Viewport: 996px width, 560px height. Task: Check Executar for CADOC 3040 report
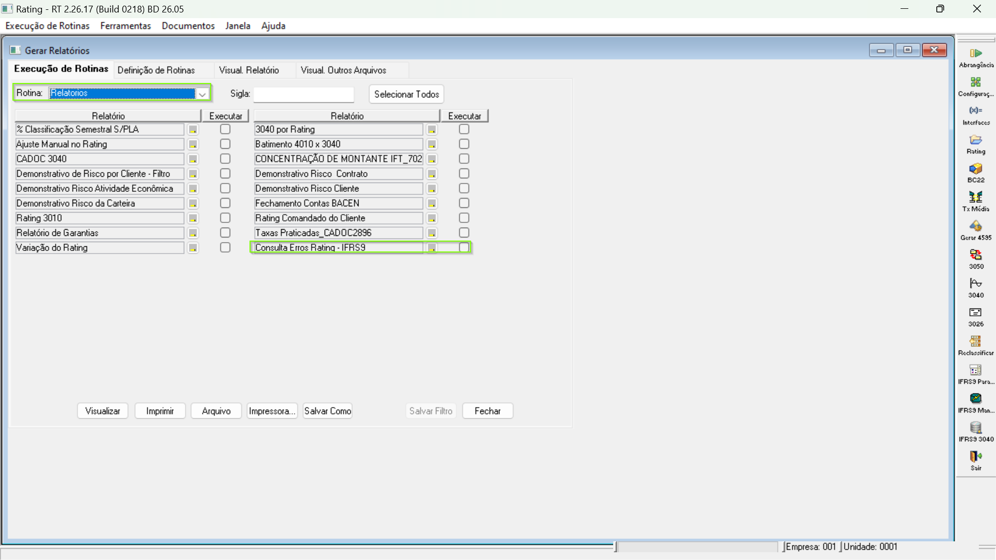[225, 159]
